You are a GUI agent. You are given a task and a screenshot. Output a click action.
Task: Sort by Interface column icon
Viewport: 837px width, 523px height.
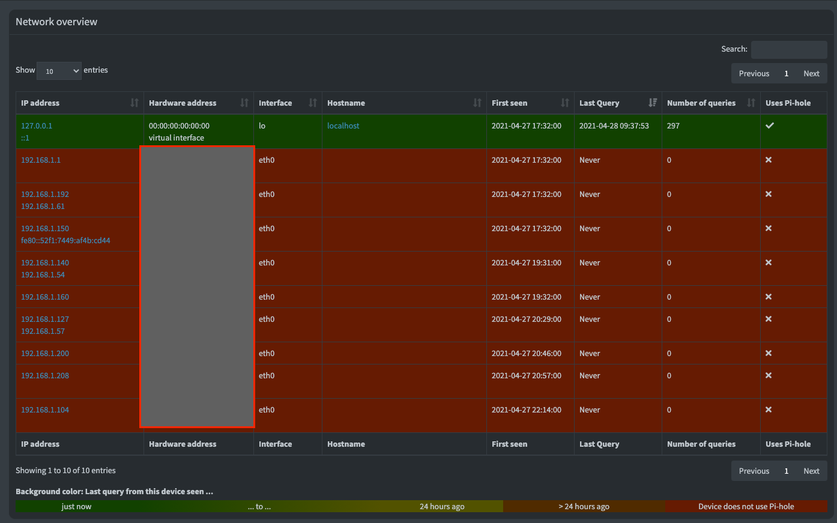pos(313,103)
